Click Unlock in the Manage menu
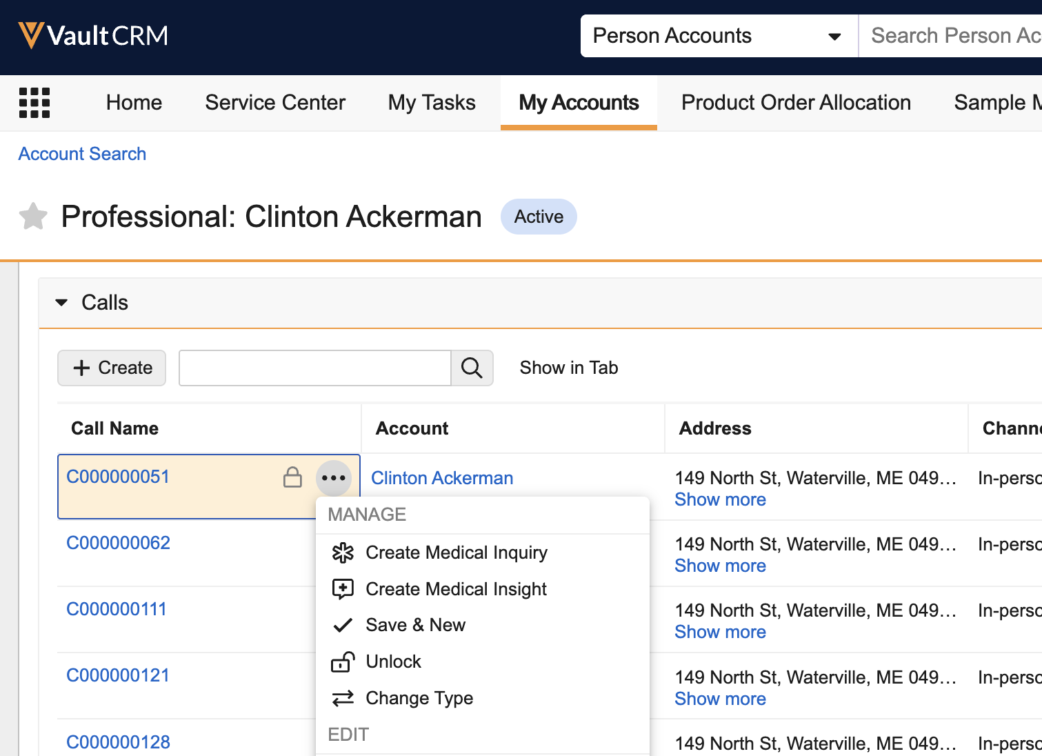1042x756 pixels. click(393, 661)
